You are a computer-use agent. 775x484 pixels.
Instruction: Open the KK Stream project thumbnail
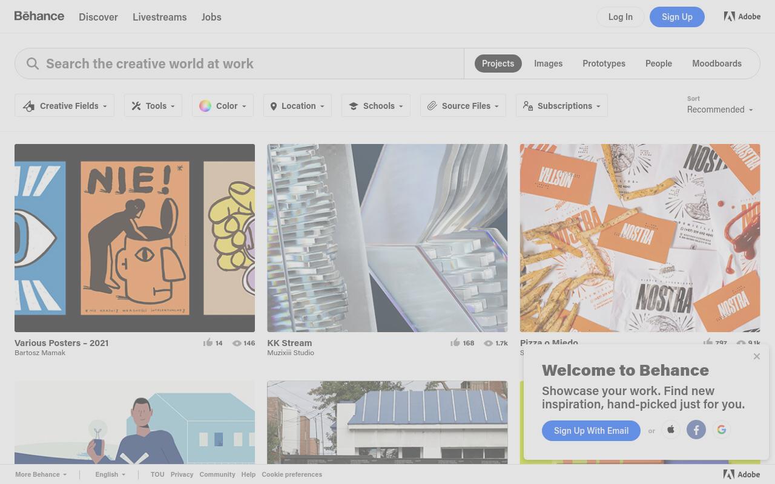(x=387, y=238)
